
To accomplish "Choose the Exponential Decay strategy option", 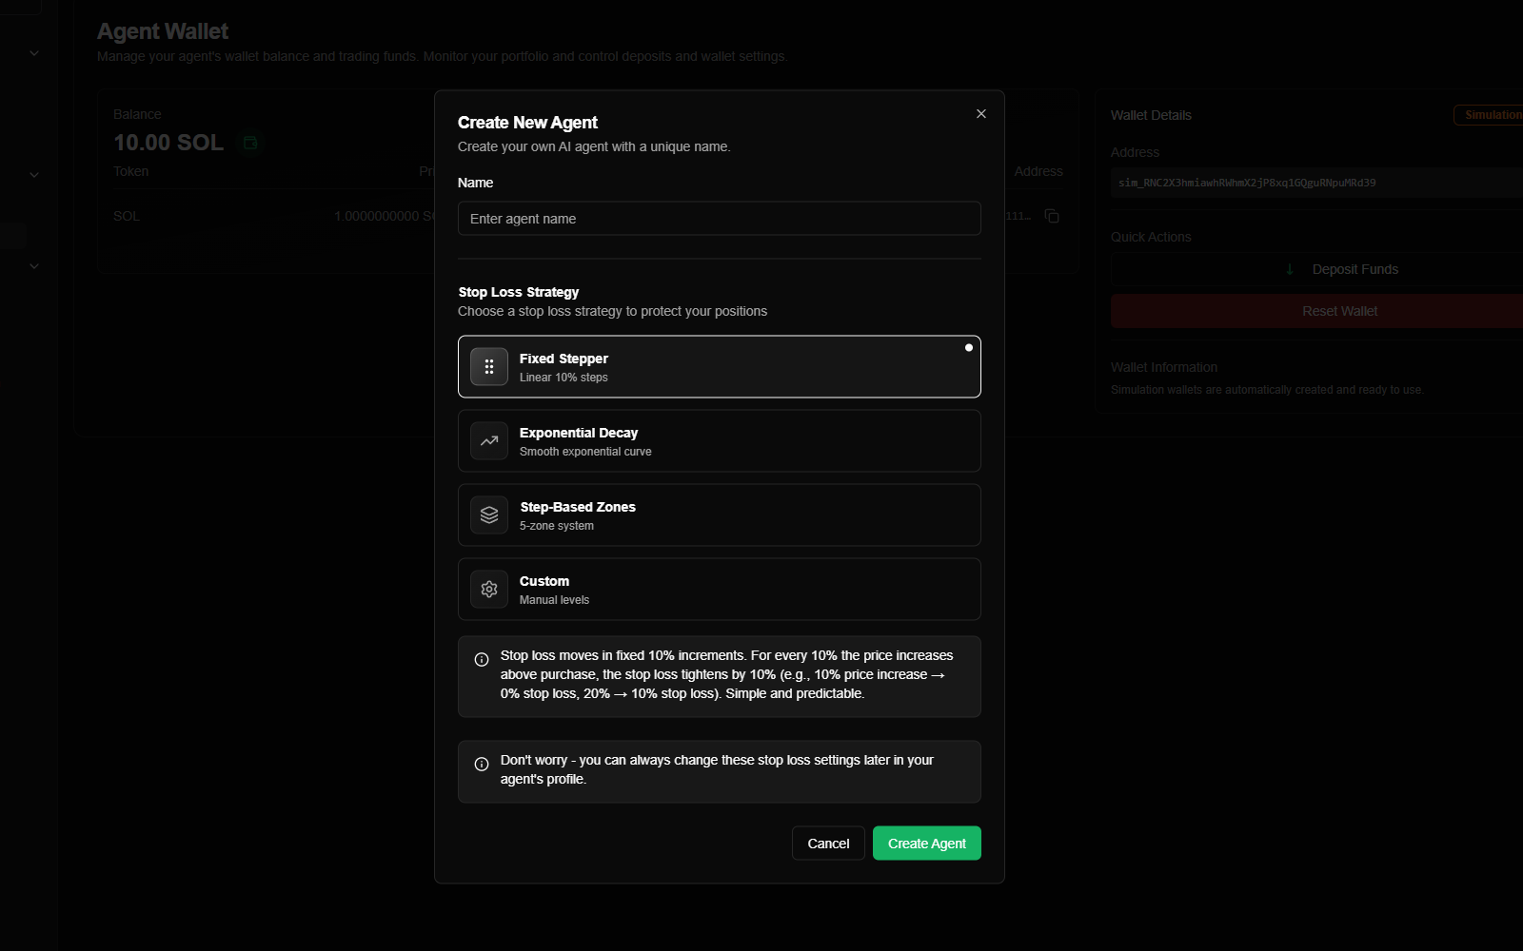I will tap(719, 440).
